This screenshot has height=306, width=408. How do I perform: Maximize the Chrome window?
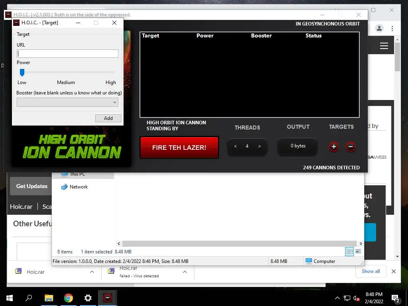click(373, 10)
